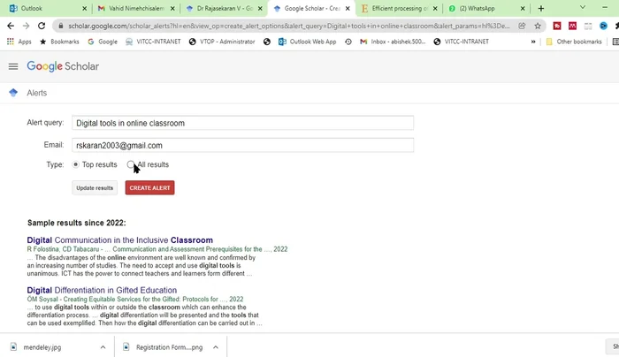
Task: Show hidden bookmarks with the chevron
Action: pyautogui.click(x=534, y=42)
